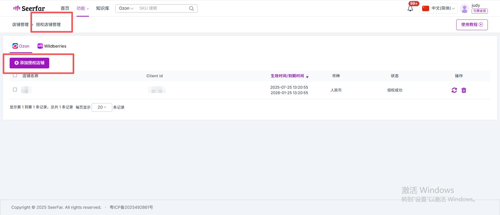Viewport: 500px width, 215px height.
Task: Sort by effective/expiry time arrow
Action: click(x=307, y=76)
